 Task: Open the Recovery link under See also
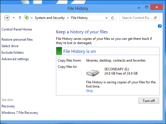pos(8,106)
